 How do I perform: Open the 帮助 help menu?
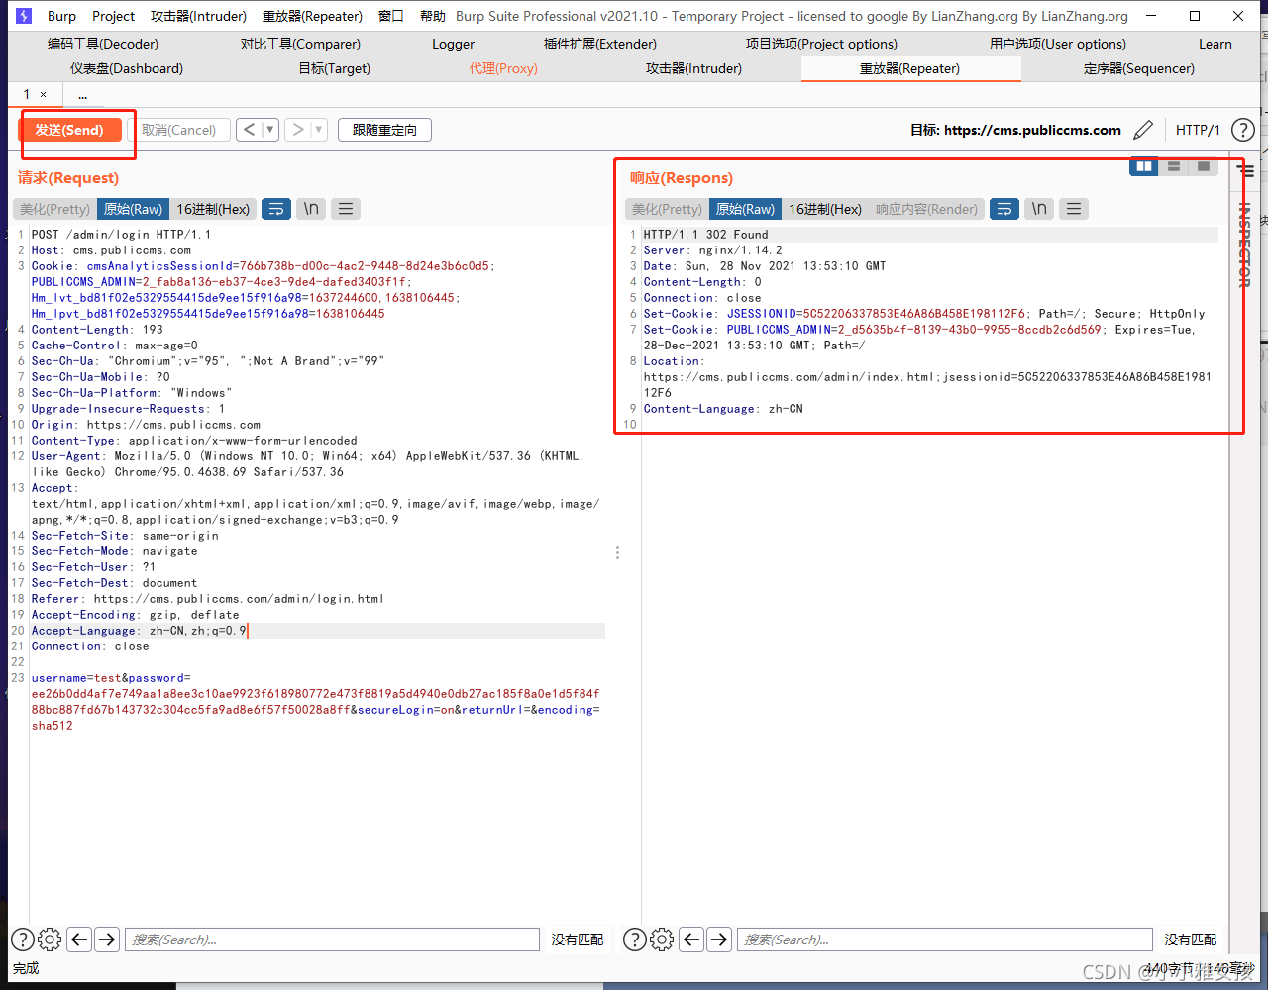tap(432, 16)
